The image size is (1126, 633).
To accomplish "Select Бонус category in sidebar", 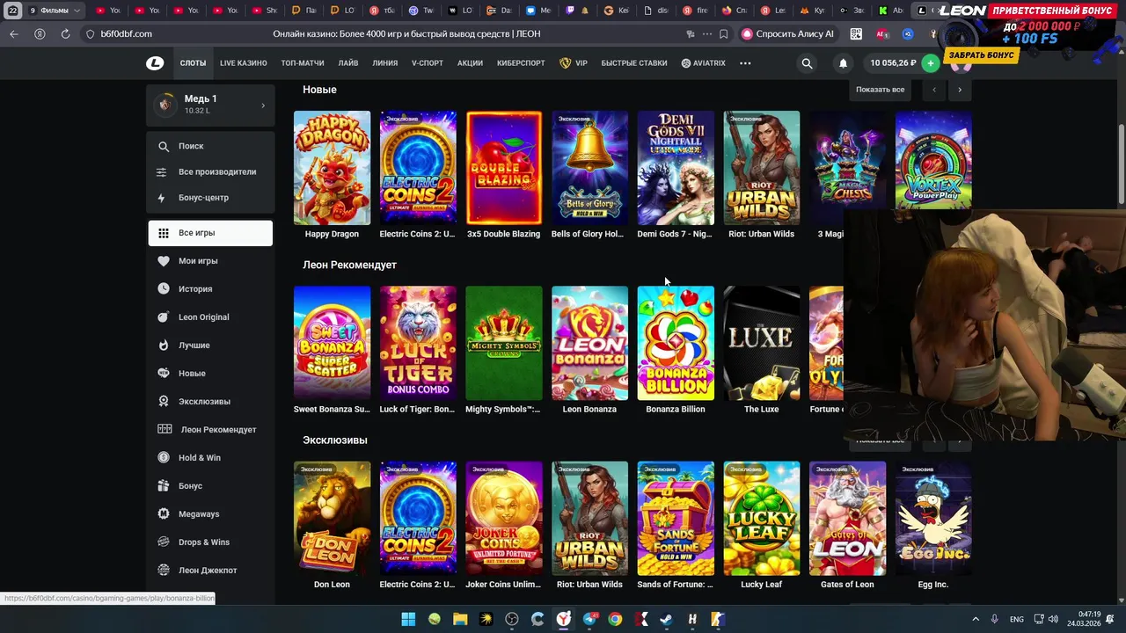I will (210, 486).
